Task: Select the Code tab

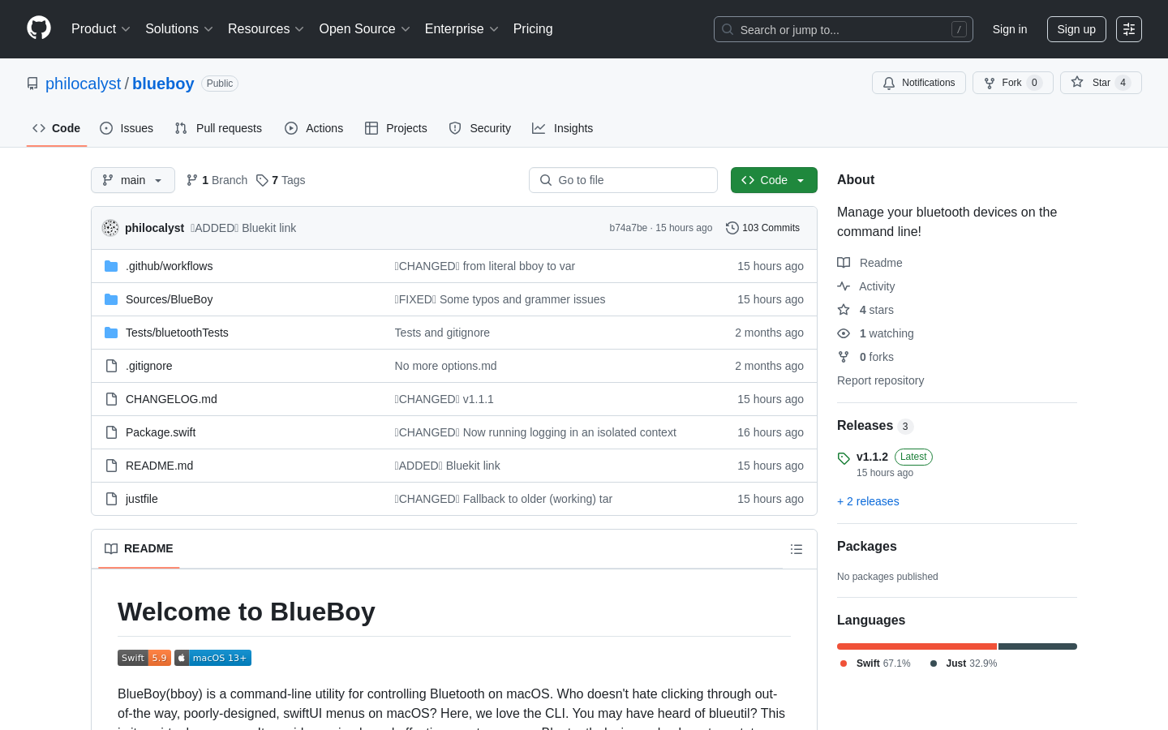Action: (57, 128)
